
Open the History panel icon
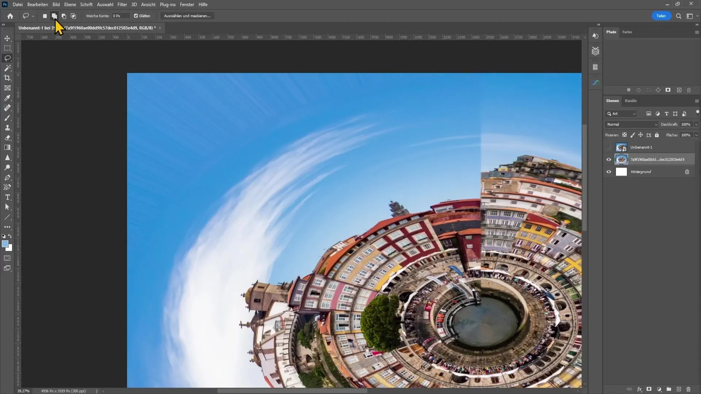coord(595,36)
